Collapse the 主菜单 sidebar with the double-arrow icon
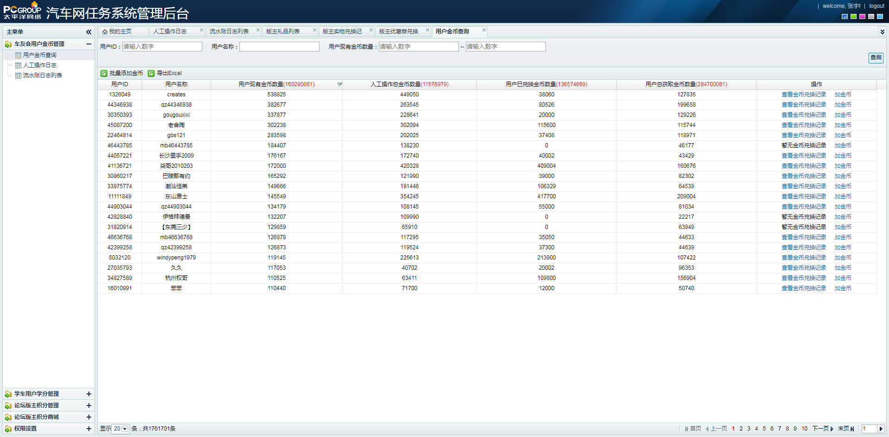This screenshot has height=437, width=889. click(x=88, y=32)
